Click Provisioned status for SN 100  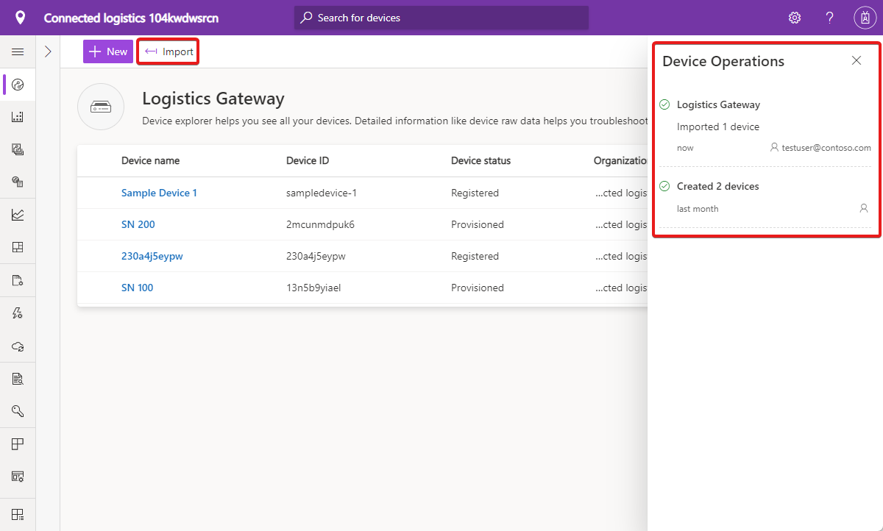[x=478, y=288]
